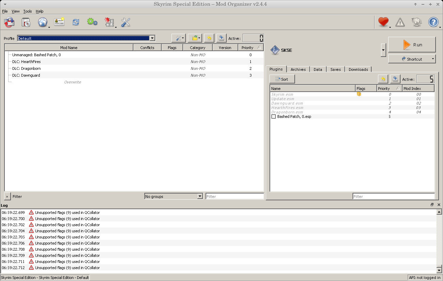Open the green gears Executables icon
The image size is (443, 281).
coord(92,22)
